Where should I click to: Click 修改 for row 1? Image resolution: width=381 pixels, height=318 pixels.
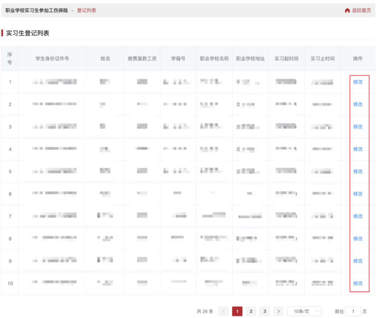[x=358, y=82]
